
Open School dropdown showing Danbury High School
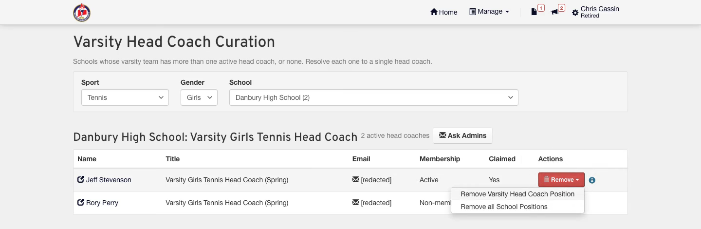pos(374,97)
